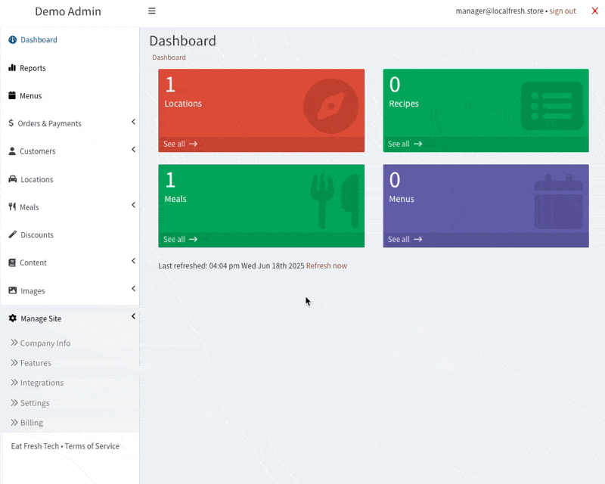The image size is (605, 484).
Task: Click the red X icon at top right
Action: tap(595, 11)
